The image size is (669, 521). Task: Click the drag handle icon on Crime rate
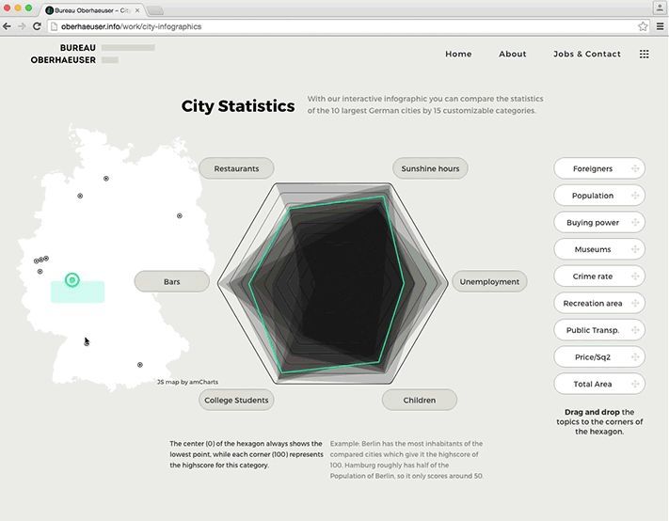(x=635, y=276)
